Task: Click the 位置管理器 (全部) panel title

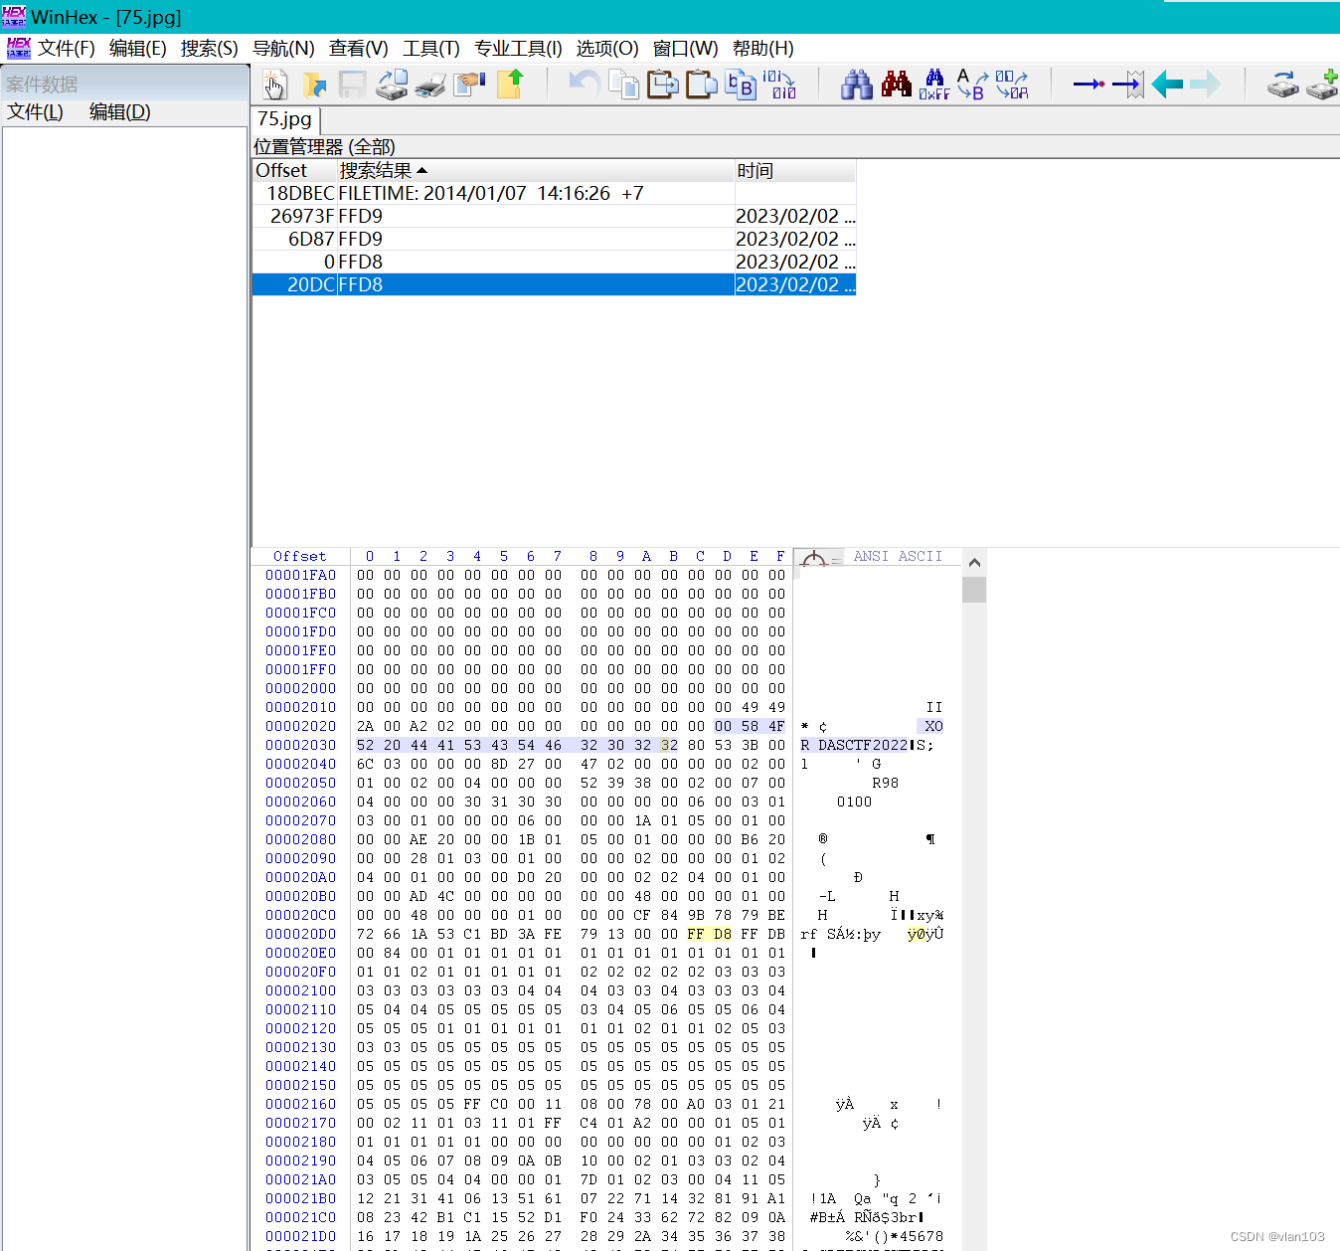Action: 324,147
